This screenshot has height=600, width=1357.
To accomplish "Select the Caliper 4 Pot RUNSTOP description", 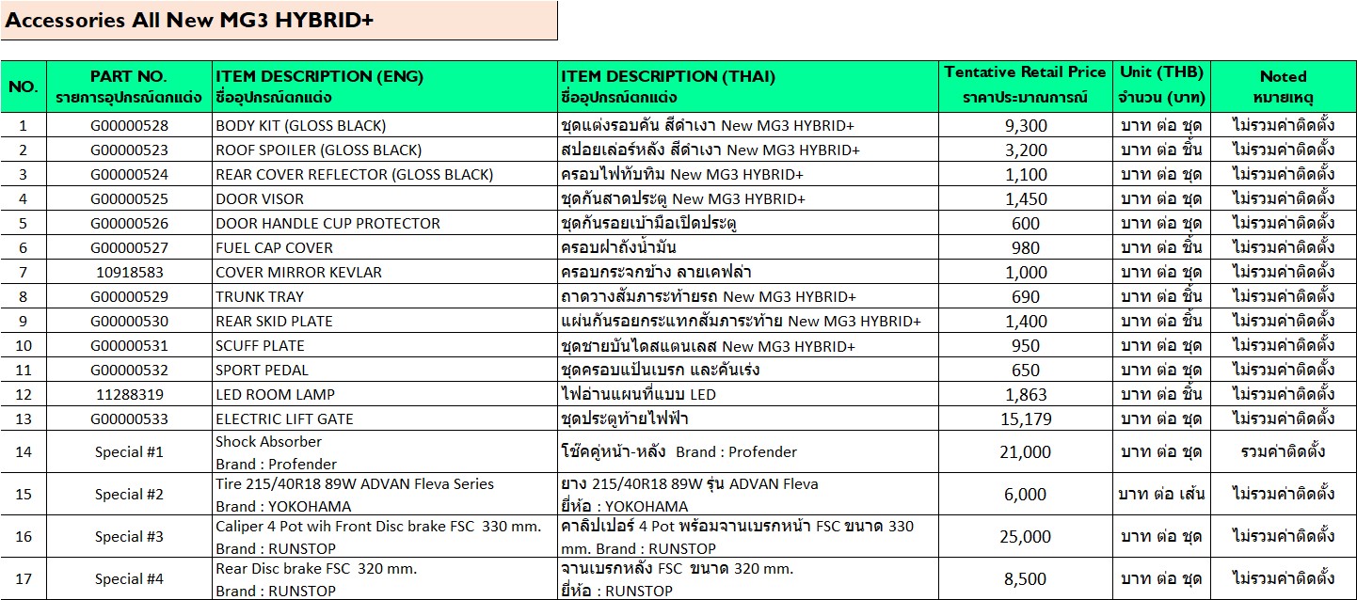I will coord(387,536).
